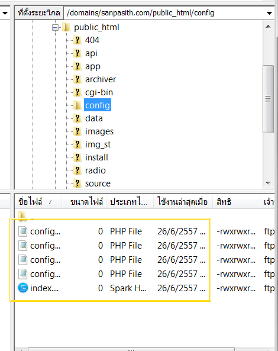278x351 pixels.
Task: Select the 'index....' file name
Action: click(44, 288)
